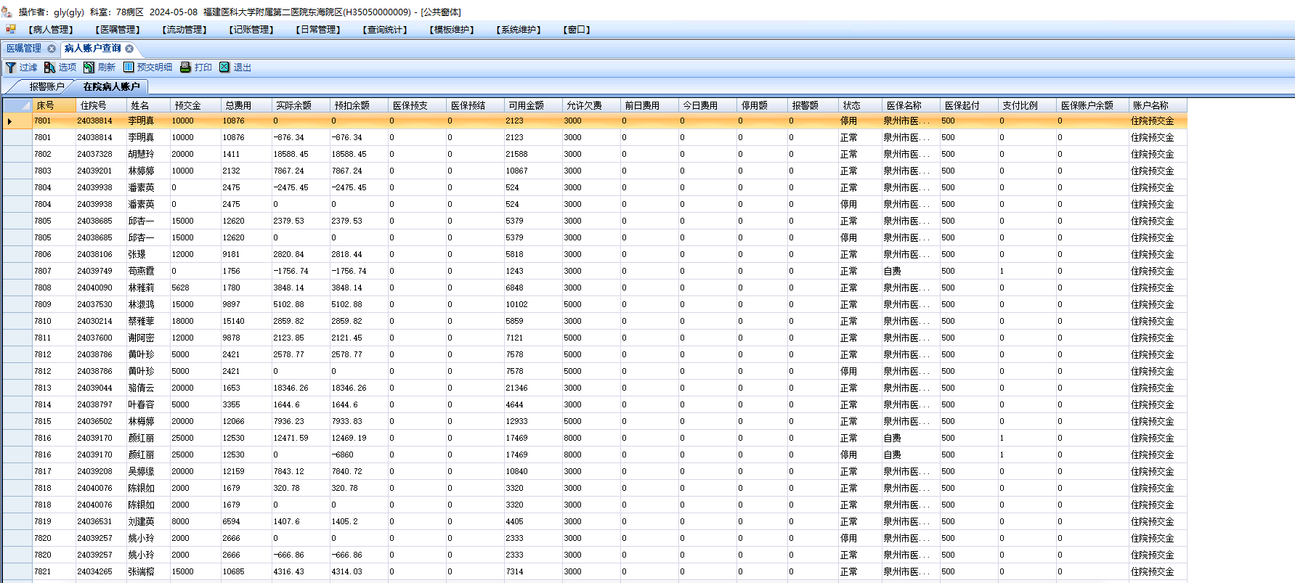The height and width of the screenshot is (583, 1295).
Task: Open the 【系统维护】 menu
Action: coord(519,30)
